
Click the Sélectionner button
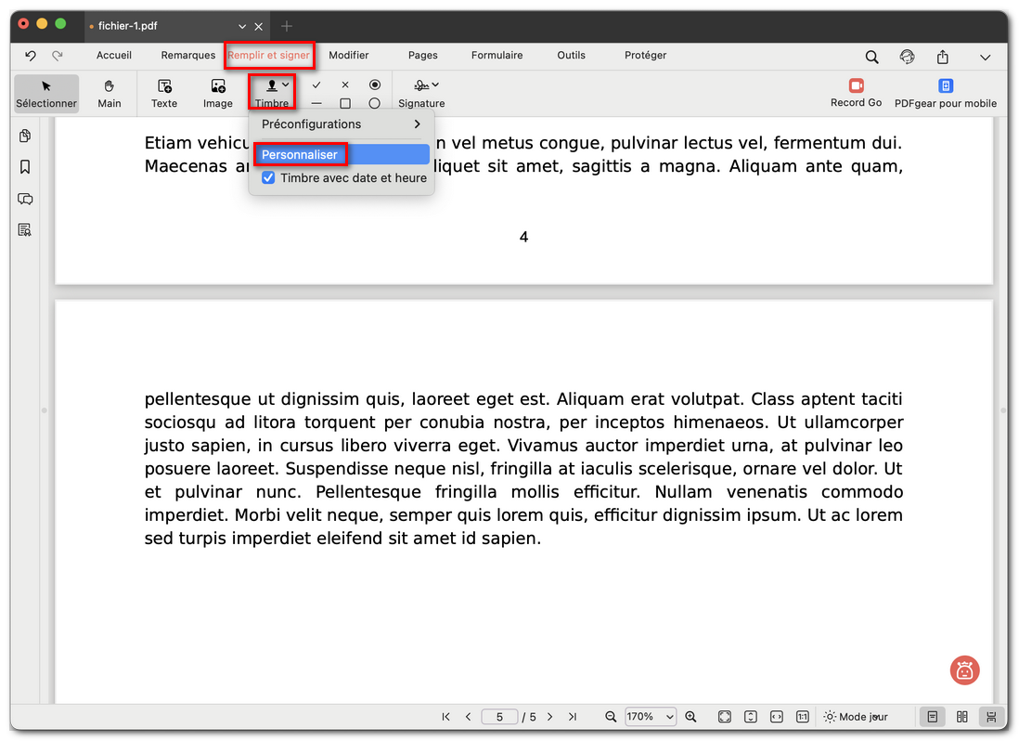tap(46, 93)
